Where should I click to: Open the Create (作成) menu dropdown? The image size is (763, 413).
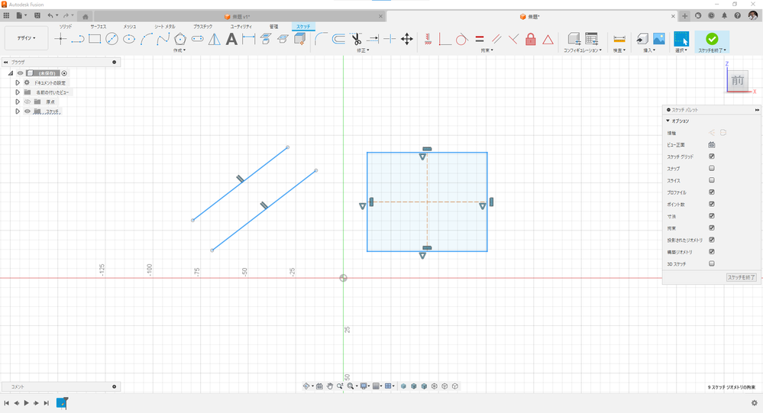(x=179, y=50)
